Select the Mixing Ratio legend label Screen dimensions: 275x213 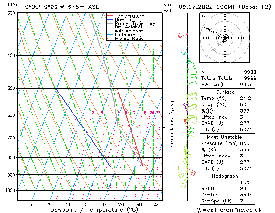[x=129, y=38]
